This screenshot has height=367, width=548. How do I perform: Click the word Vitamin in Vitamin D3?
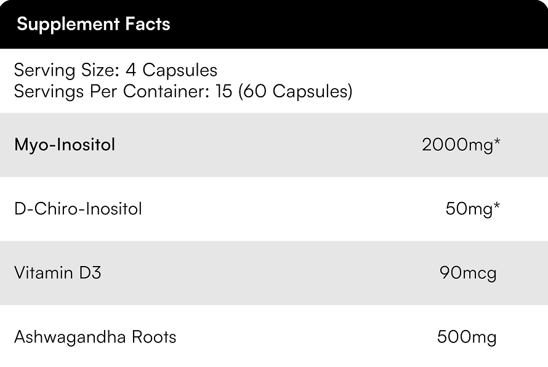(43, 273)
